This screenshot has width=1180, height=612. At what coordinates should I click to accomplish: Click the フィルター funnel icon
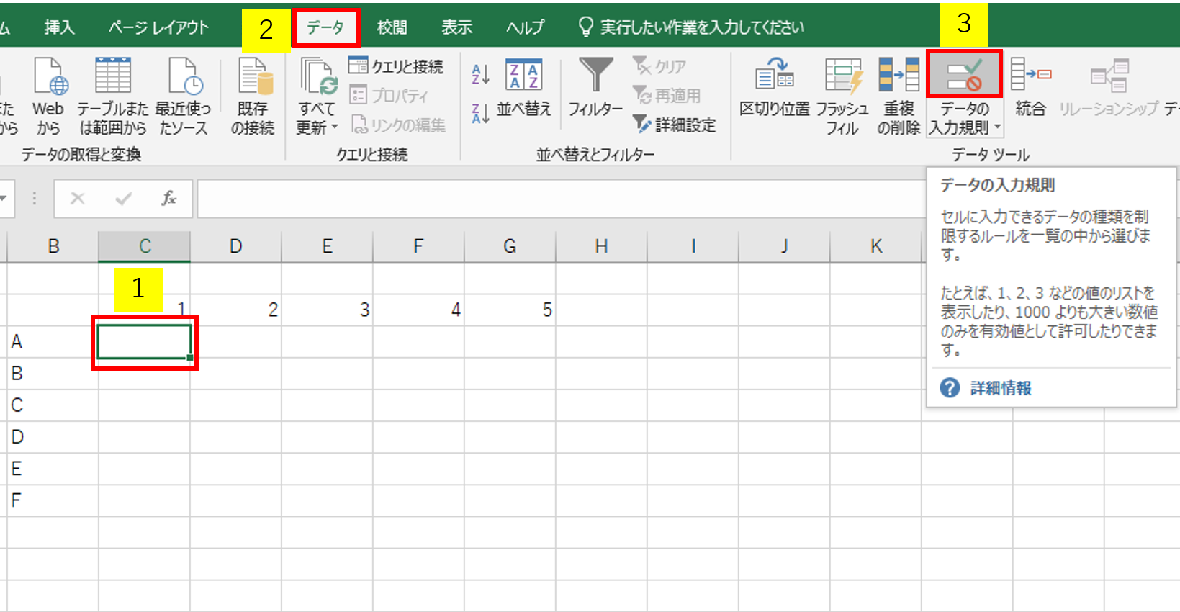(x=595, y=76)
